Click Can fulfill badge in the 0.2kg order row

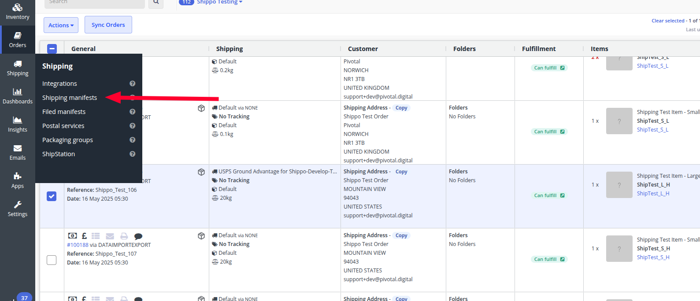549,68
